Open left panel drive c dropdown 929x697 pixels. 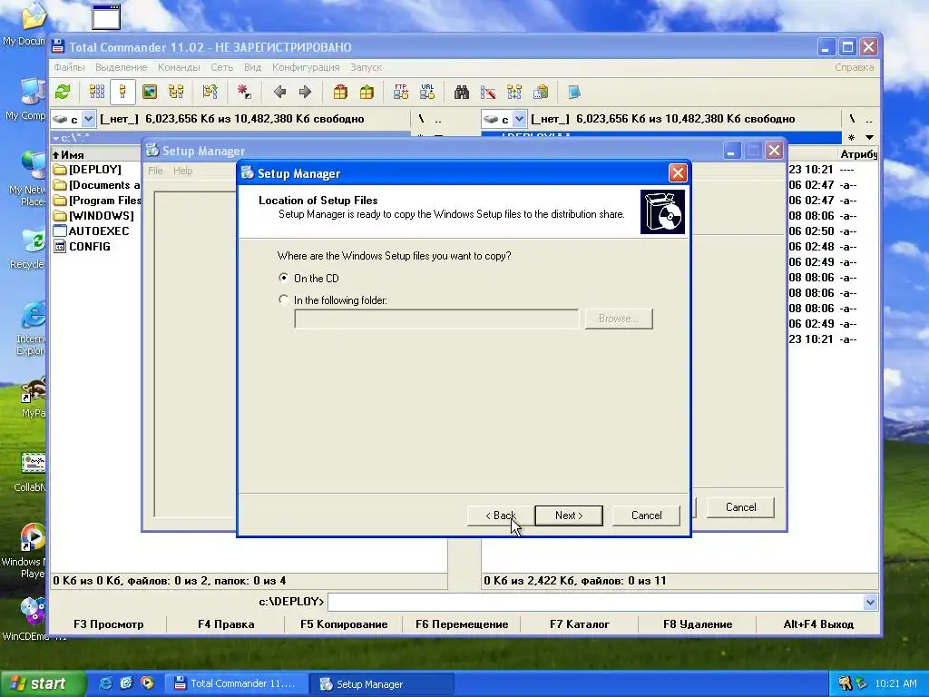(88, 119)
